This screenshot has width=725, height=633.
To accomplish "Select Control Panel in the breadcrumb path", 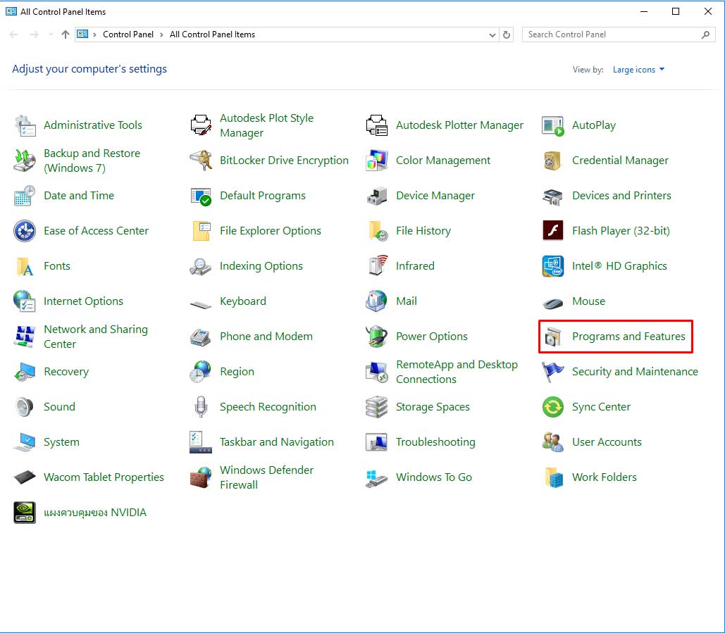I will pyautogui.click(x=128, y=35).
